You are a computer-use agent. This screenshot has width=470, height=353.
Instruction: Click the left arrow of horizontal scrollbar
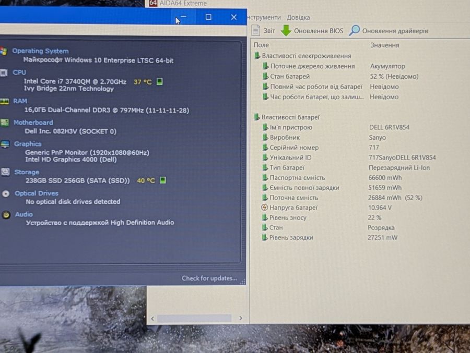click(x=152, y=318)
